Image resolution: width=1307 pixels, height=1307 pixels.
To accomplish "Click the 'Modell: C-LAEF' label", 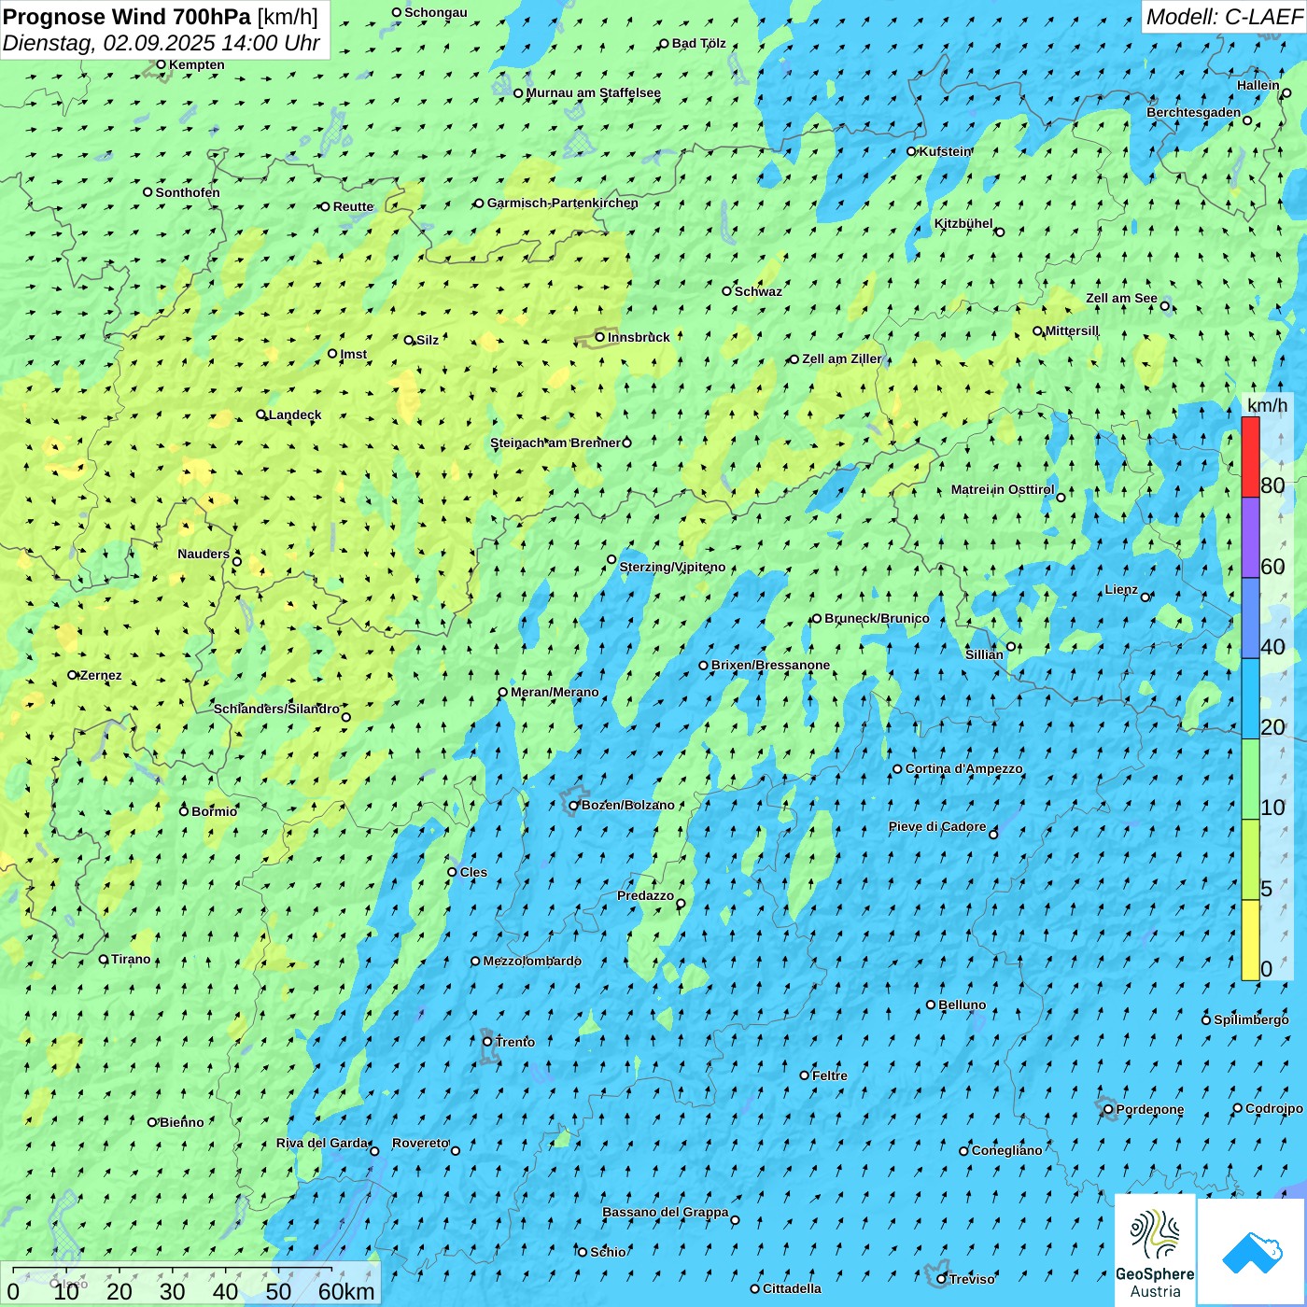I will coord(1223,17).
